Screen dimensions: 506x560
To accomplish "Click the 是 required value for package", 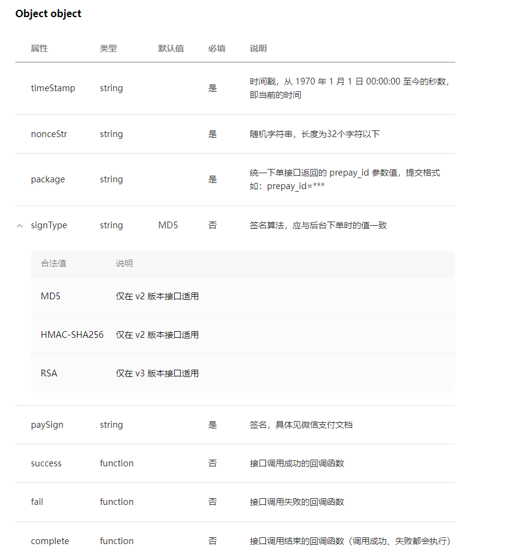I will point(213,179).
